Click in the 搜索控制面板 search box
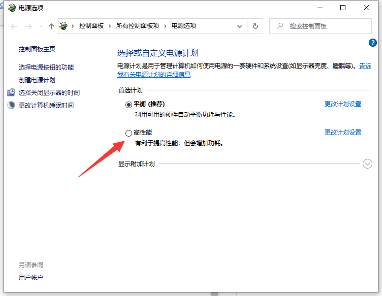The height and width of the screenshot is (296, 382). (x=325, y=26)
